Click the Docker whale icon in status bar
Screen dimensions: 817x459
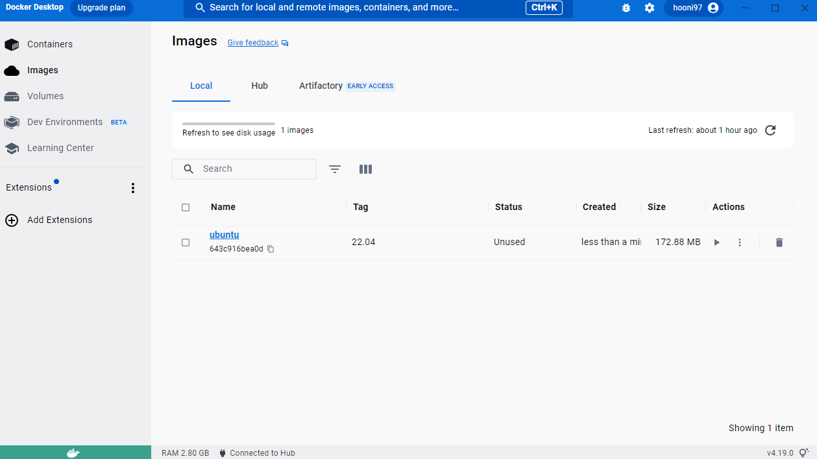[74, 453]
